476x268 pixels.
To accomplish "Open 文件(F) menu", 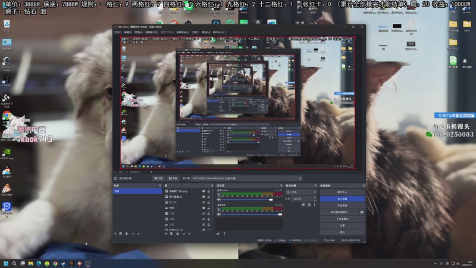I will point(117,32).
